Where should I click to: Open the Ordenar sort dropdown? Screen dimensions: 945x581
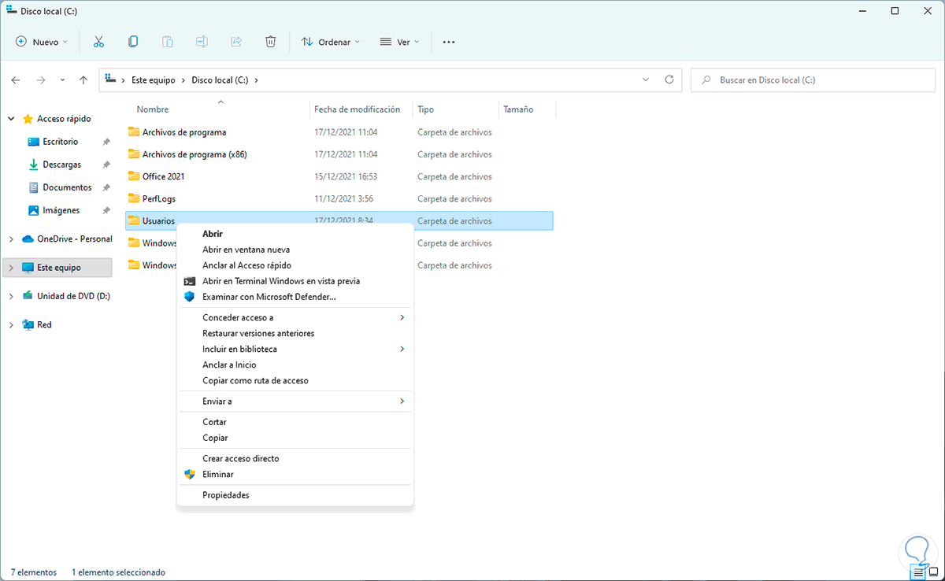331,42
